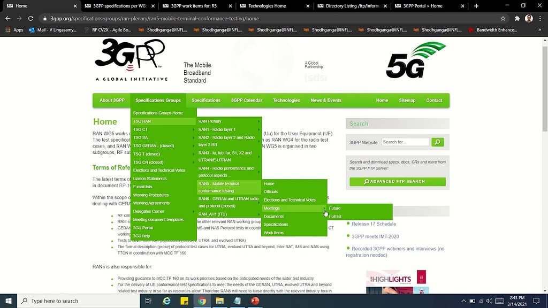Click the browser Back arrow

click(7, 19)
